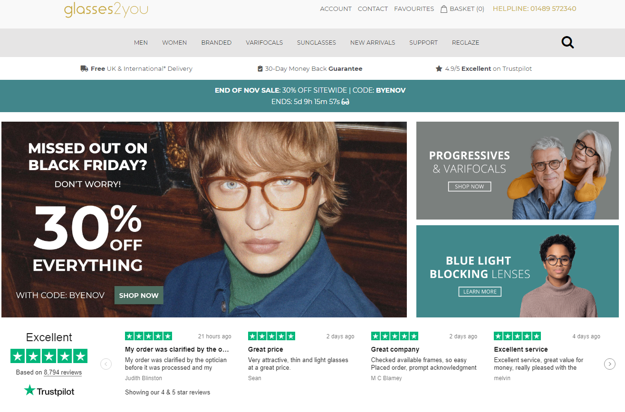Viewport: 625px width, 412px height.
Task: Show previous reviews with left arrow
Action: click(106, 364)
